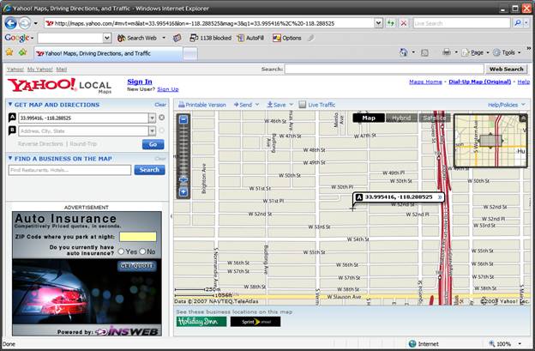Select the Yahoo! Maps browser tab
Image resolution: width=535 pixels, height=351 pixels.
tap(109, 53)
